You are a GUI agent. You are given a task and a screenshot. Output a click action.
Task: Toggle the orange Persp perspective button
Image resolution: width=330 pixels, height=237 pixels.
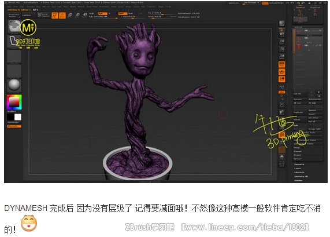click(x=282, y=64)
